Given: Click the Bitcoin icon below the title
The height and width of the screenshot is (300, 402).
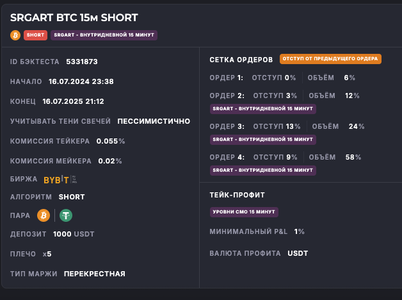Looking at the screenshot, I should coord(15,35).
